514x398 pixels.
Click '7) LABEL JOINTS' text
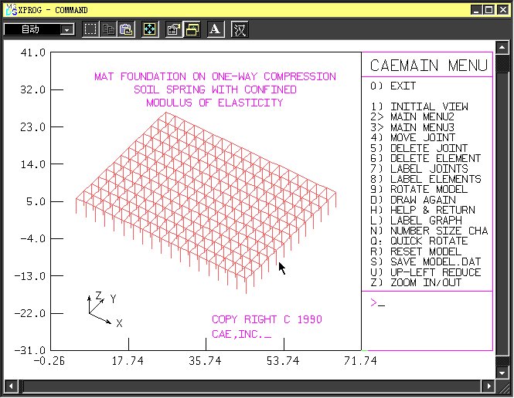[x=419, y=169]
